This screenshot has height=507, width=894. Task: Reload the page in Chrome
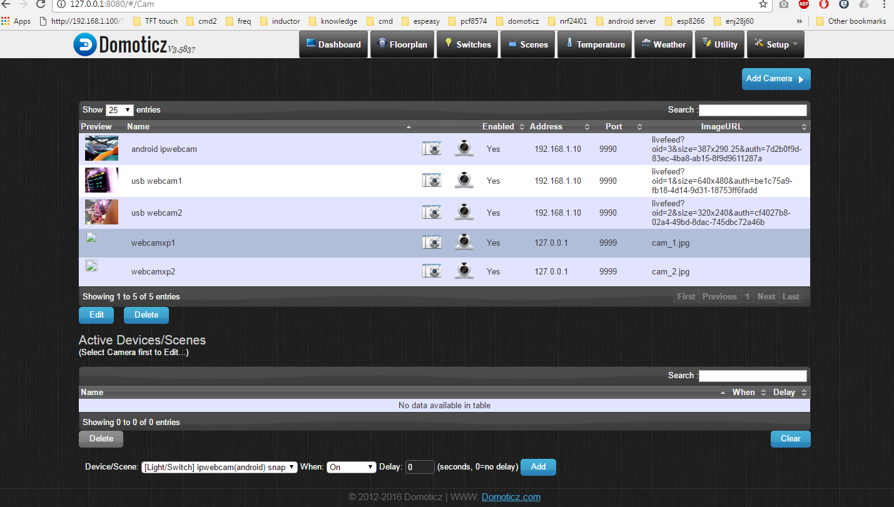pyautogui.click(x=40, y=4)
